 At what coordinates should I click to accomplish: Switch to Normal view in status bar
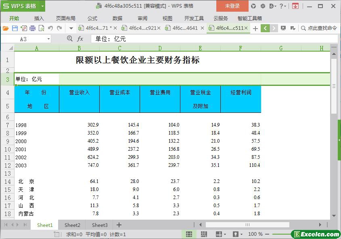click(x=189, y=234)
